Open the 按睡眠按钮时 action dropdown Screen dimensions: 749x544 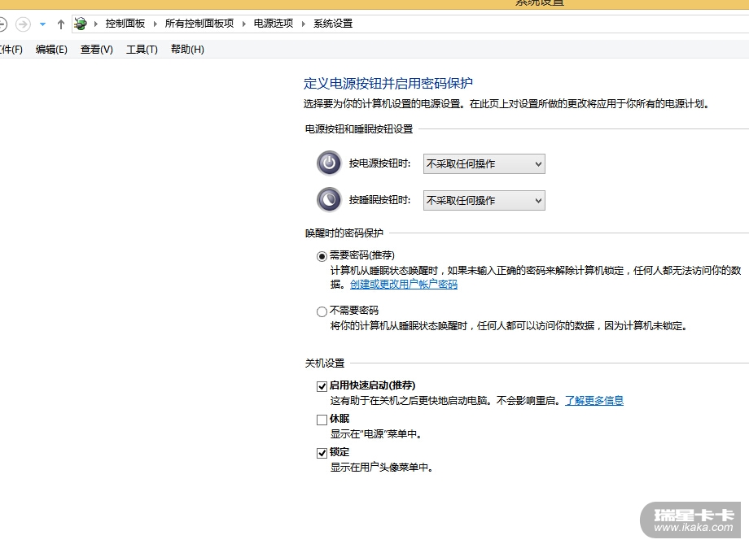tap(484, 200)
